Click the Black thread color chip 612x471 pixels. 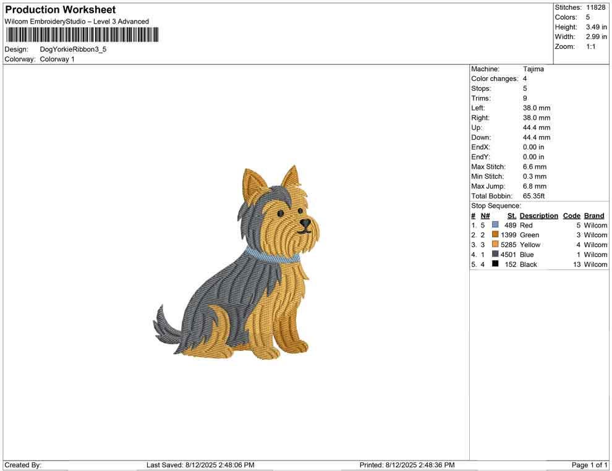point(494,264)
